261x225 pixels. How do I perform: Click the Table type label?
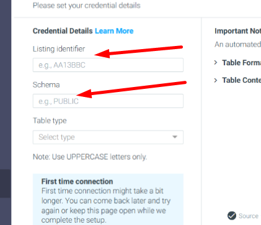(50, 121)
